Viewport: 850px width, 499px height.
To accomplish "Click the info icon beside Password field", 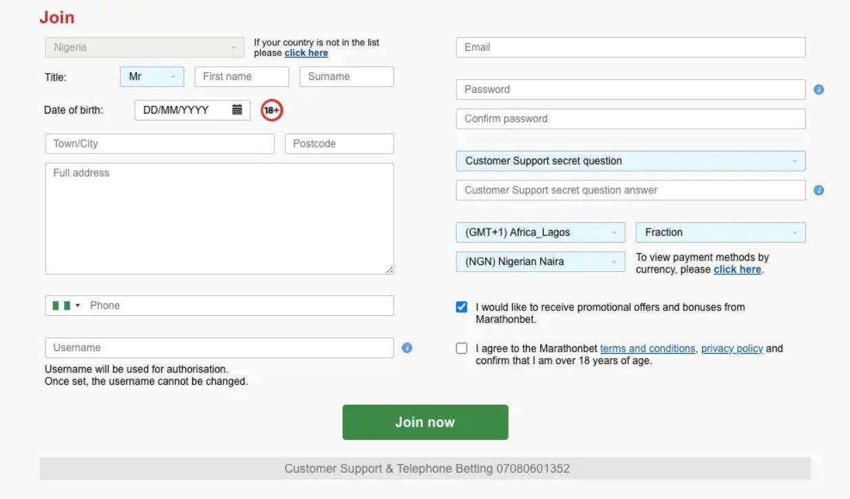I will pos(819,89).
